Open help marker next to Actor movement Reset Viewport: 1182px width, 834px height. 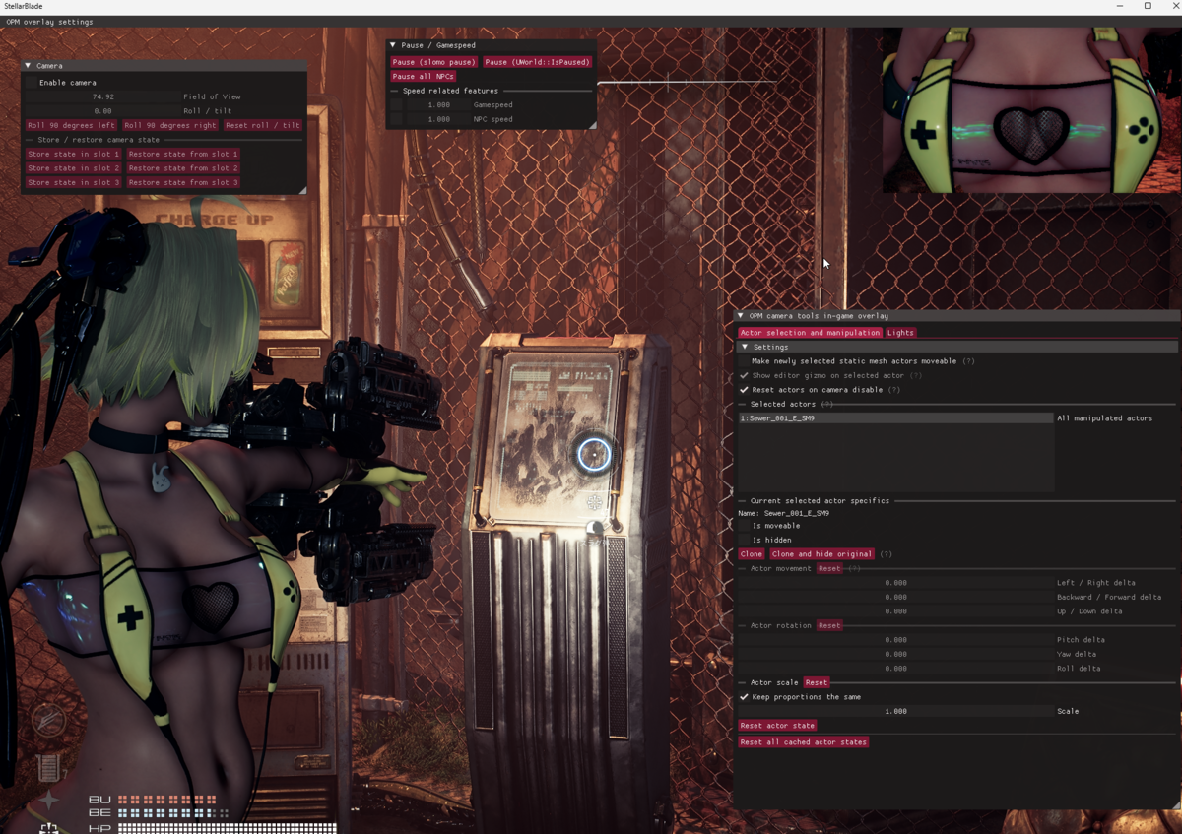point(854,568)
